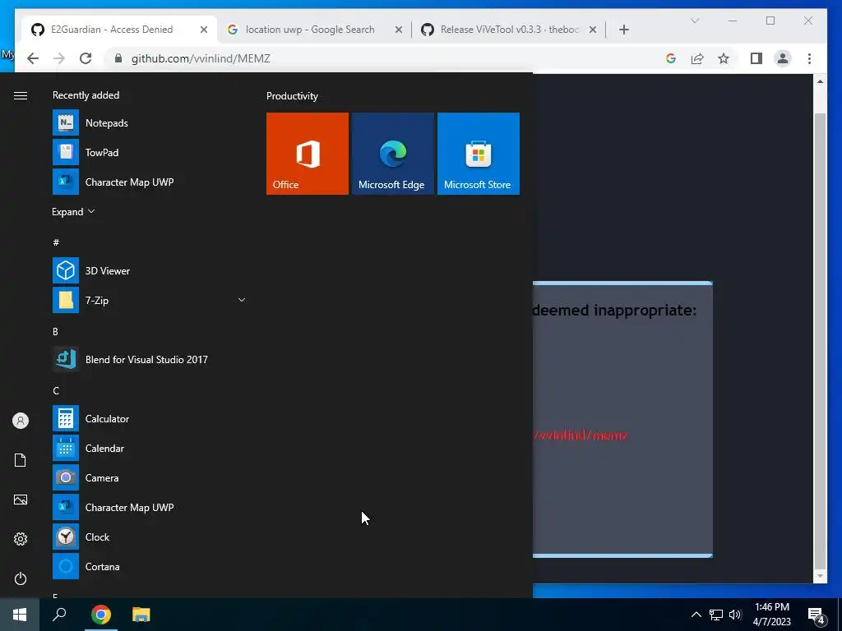Open the Action Center notifications
This screenshot has height=631, width=842.
817,615
